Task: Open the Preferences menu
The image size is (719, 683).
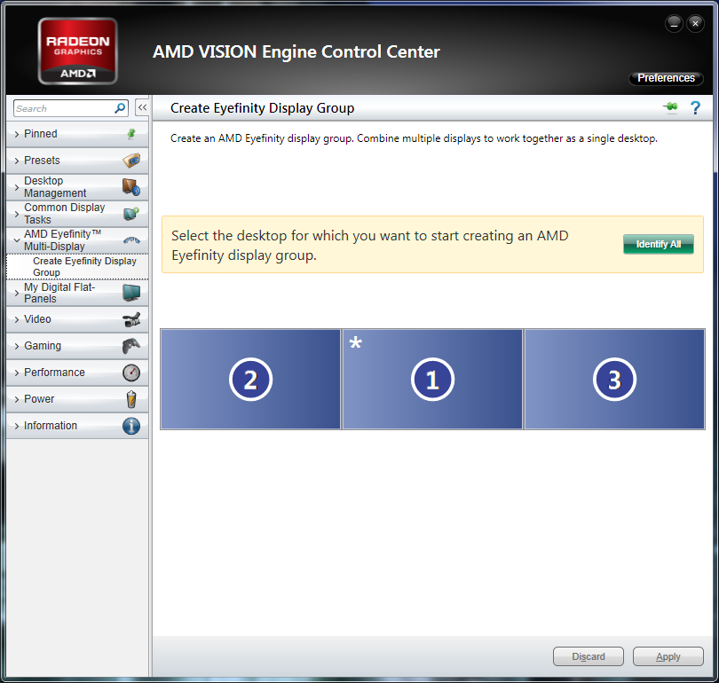Action: (666, 78)
